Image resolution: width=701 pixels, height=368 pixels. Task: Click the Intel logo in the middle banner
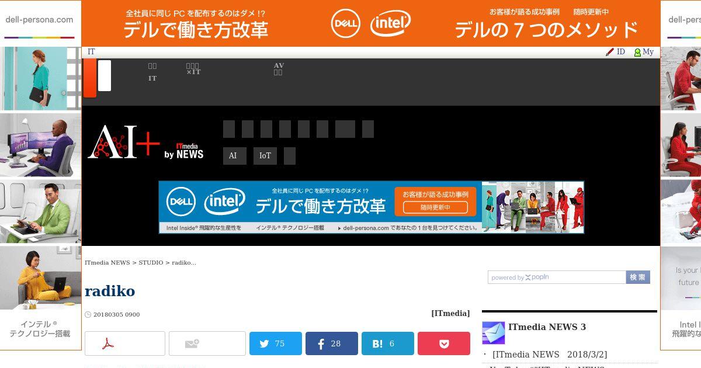(225, 202)
